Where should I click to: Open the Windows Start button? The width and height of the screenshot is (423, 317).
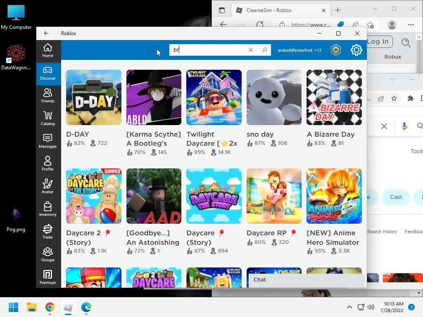click(14, 307)
